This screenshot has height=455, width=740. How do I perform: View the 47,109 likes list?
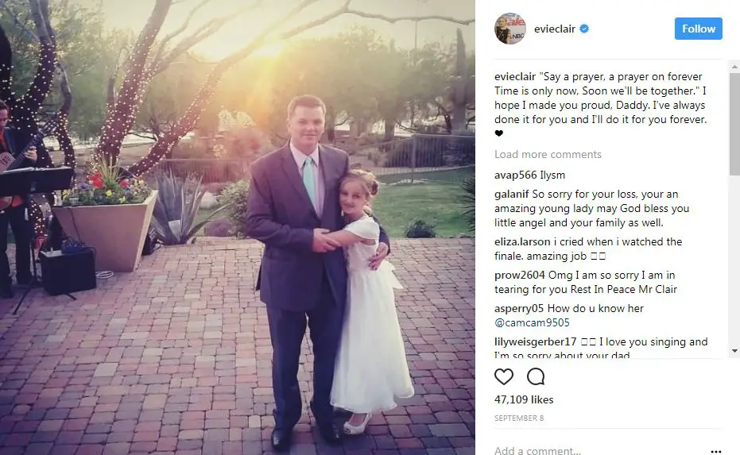point(524,399)
